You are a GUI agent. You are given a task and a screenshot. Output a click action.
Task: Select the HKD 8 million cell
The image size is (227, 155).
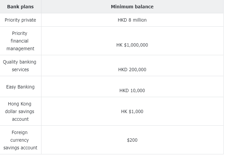[132, 20]
